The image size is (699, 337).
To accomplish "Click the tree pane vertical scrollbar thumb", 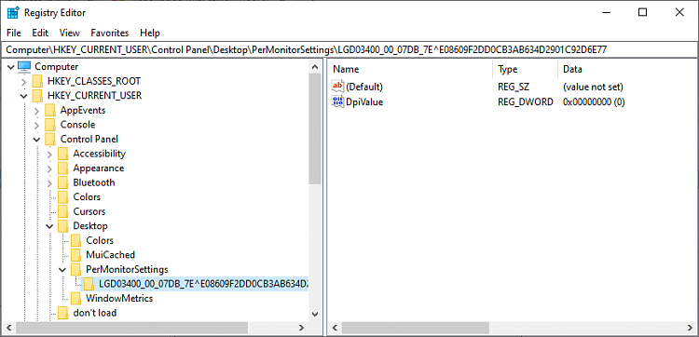I will pos(315,128).
